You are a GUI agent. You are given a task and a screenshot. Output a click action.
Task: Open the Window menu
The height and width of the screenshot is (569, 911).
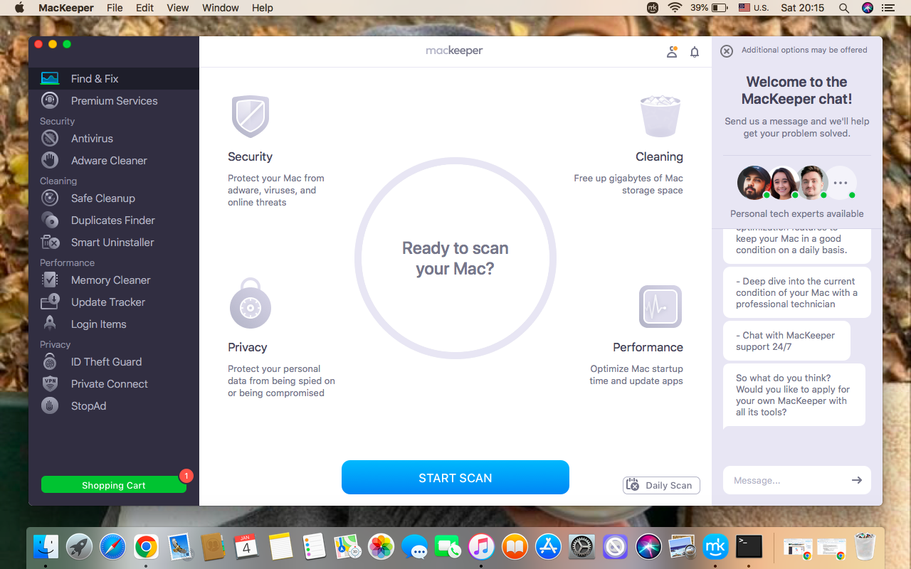pyautogui.click(x=220, y=8)
